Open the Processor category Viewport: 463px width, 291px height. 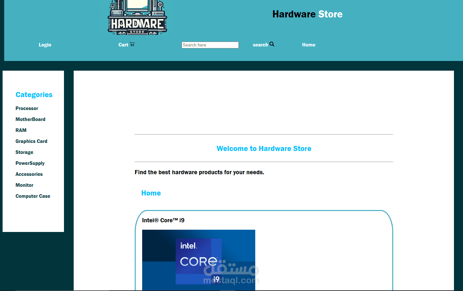tap(27, 108)
